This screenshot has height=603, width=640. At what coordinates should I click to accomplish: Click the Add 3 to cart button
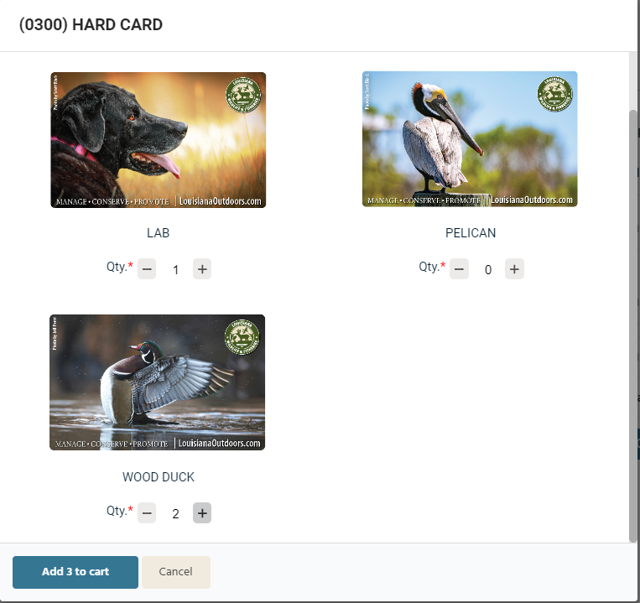click(75, 572)
